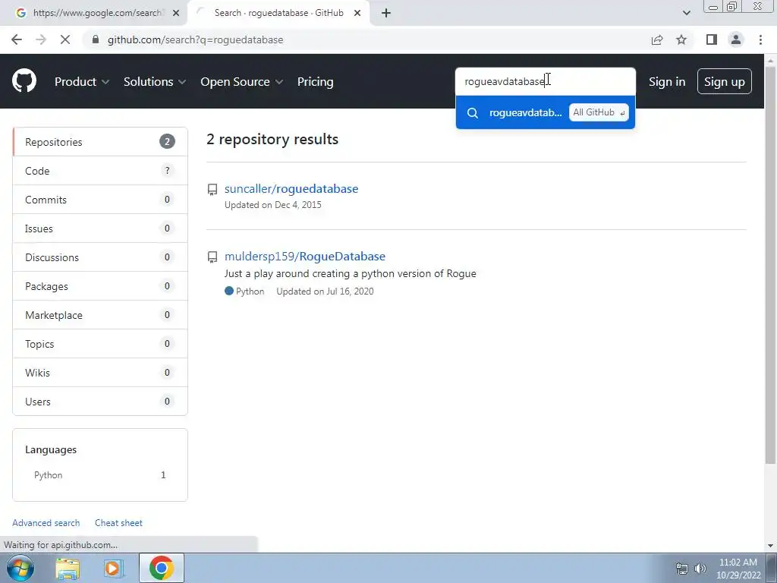Viewport: 777px width, 583px height.
Task: Open the muldersp159/RogueDatabase repository
Action: pyautogui.click(x=305, y=257)
